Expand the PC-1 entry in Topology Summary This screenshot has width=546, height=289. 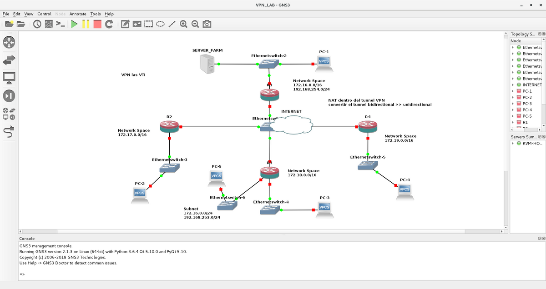coord(512,91)
